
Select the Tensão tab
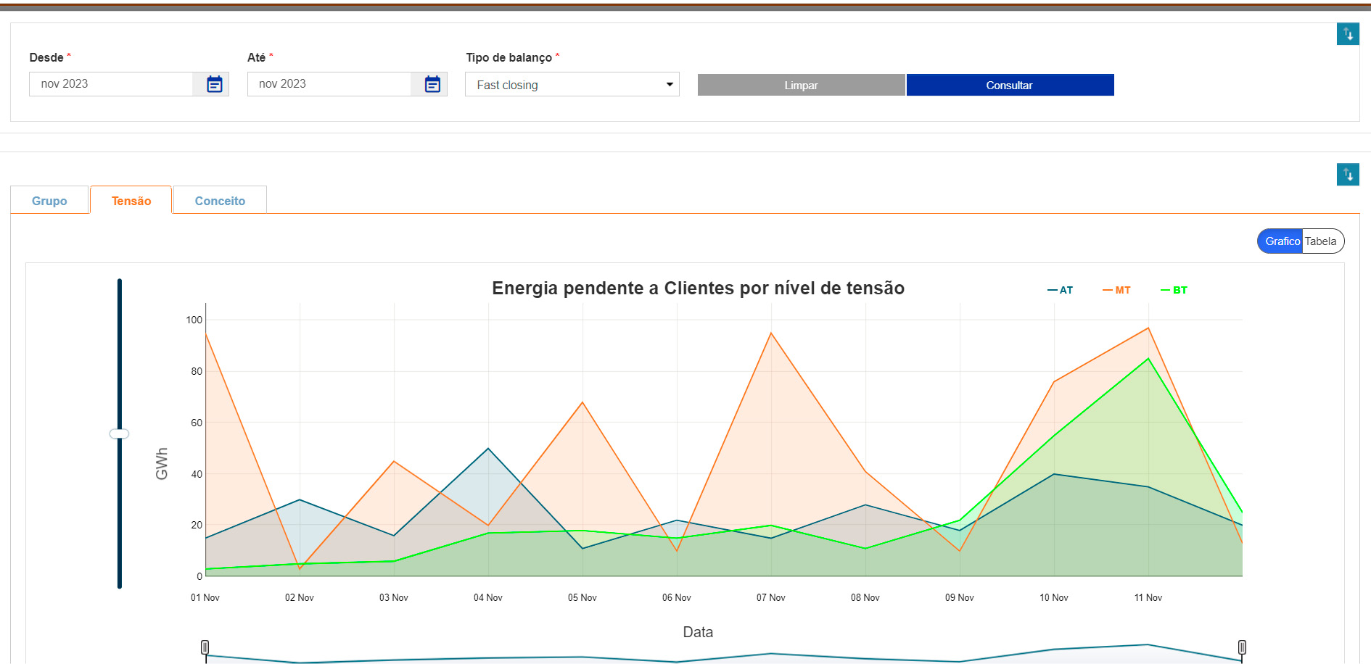coord(131,201)
